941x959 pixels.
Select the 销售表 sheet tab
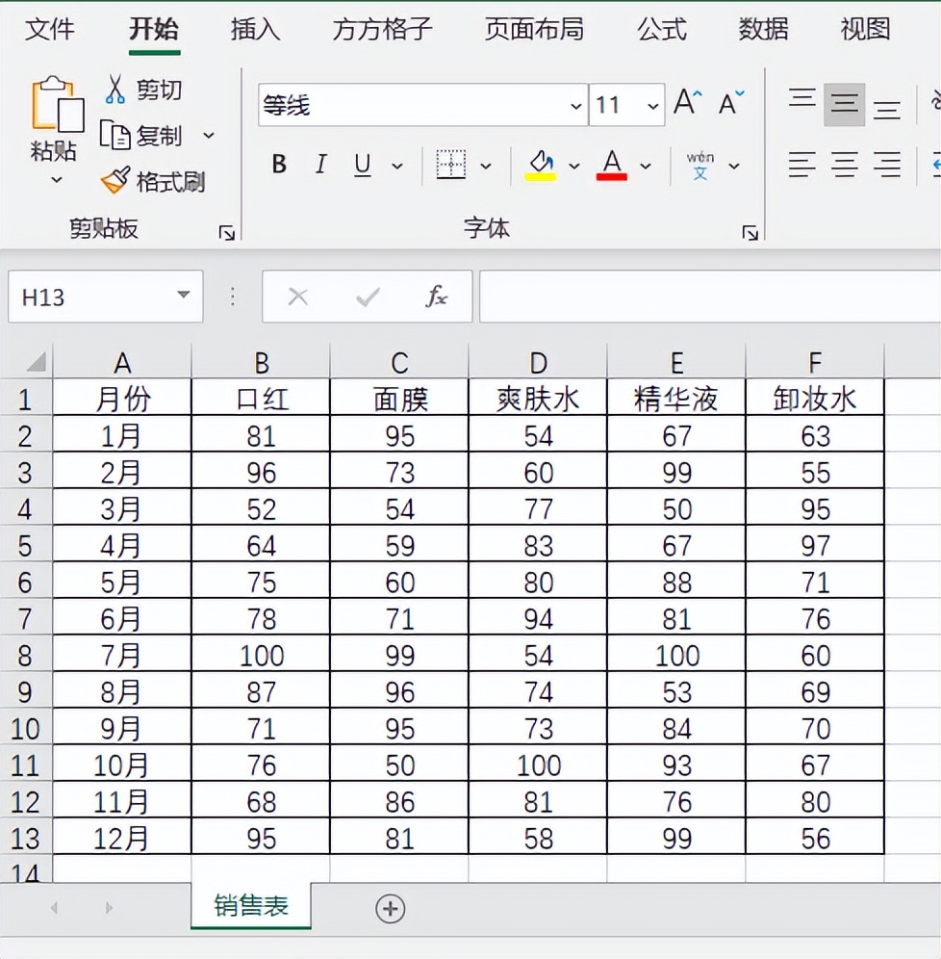pyautogui.click(x=250, y=906)
